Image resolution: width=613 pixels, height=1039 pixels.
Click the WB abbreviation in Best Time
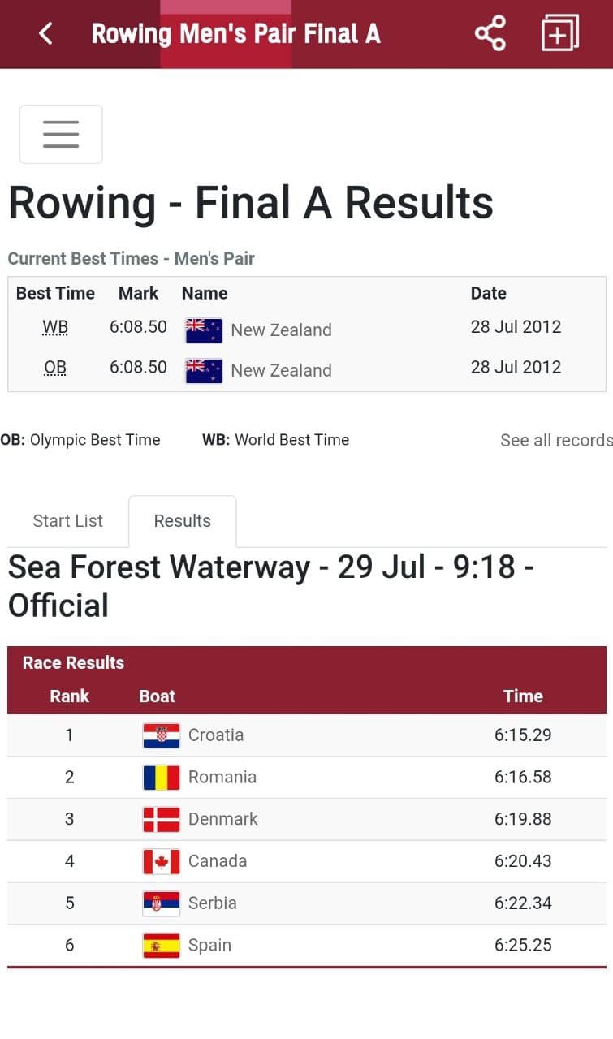pyautogui.click(x=55, y=327)
